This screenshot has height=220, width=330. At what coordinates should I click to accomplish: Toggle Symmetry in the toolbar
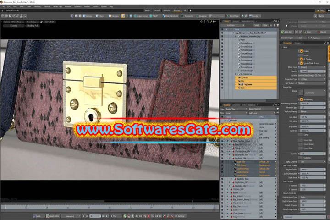pyautogui.click(x=187, y=16)
